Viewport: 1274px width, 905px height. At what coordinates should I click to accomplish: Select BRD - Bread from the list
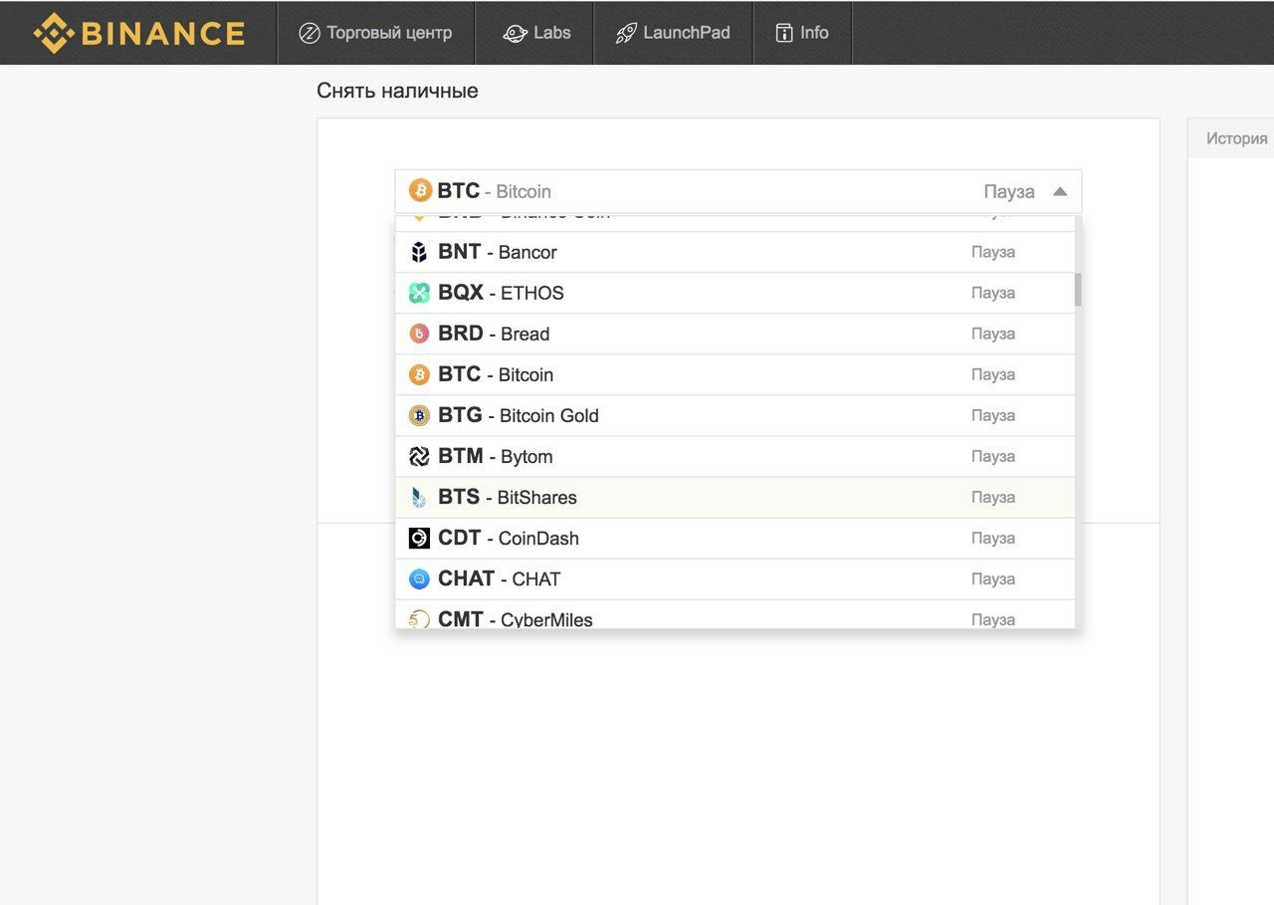(x=735, y=334)
